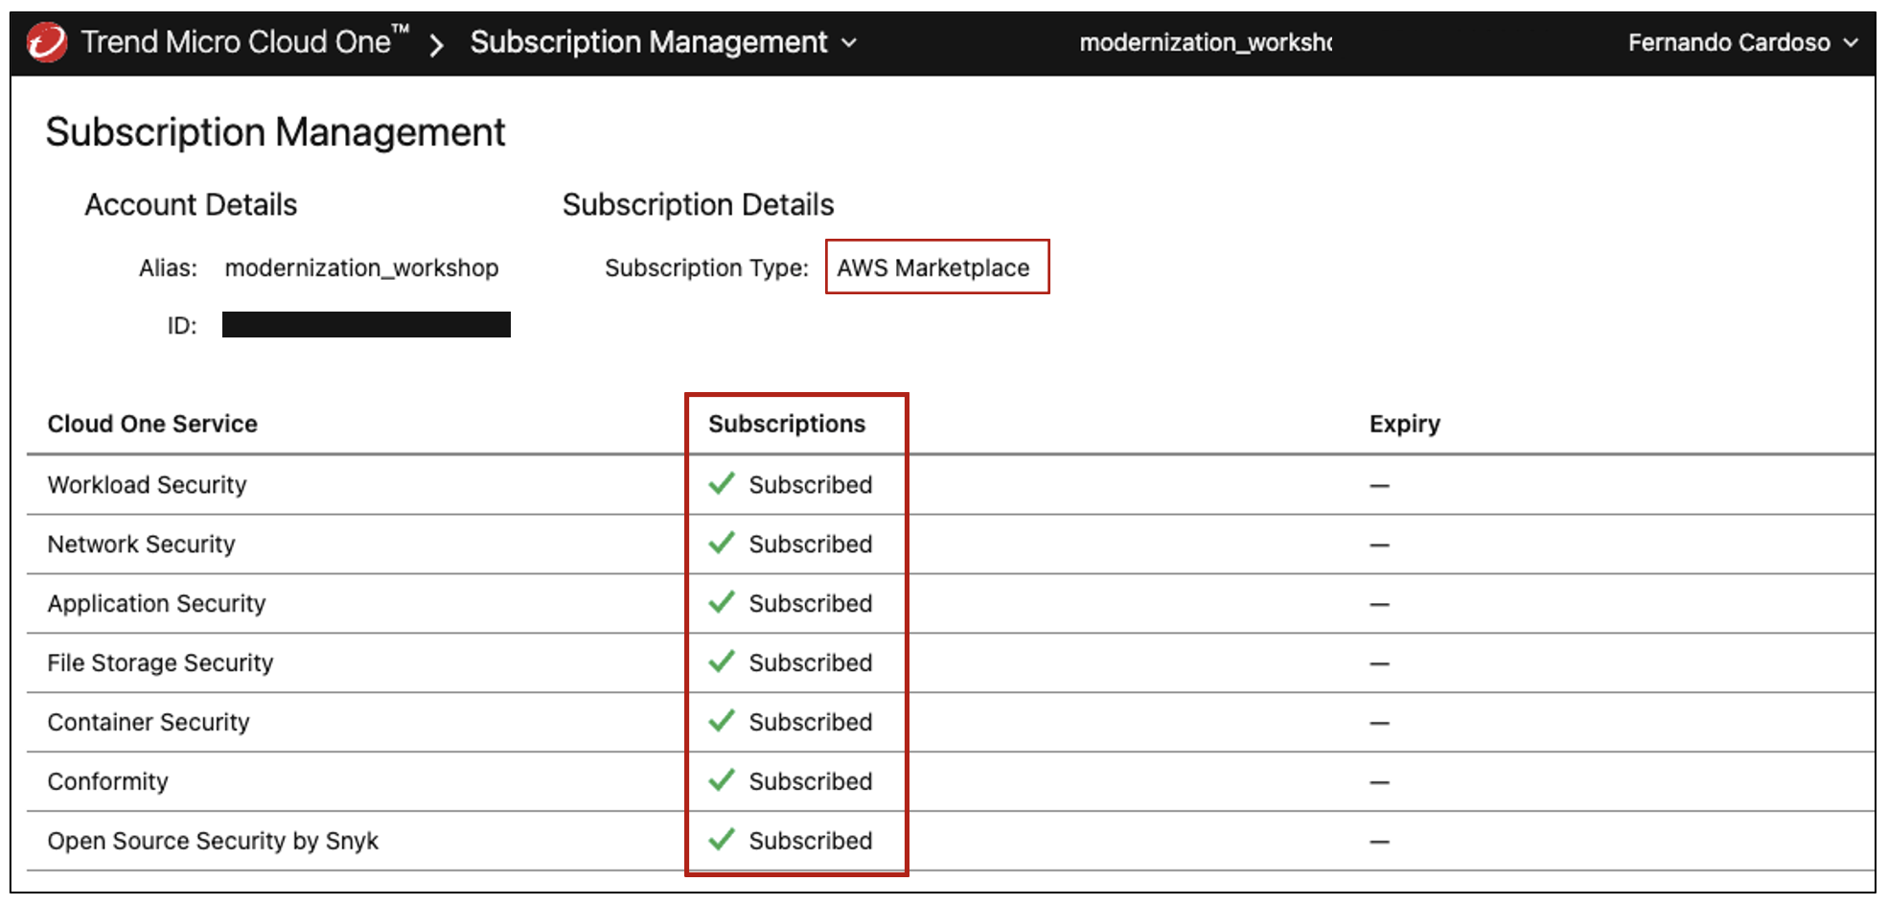Select Open Source Security by Snyk row
The height and width of the screenshot is (905, 1888).
951,842
